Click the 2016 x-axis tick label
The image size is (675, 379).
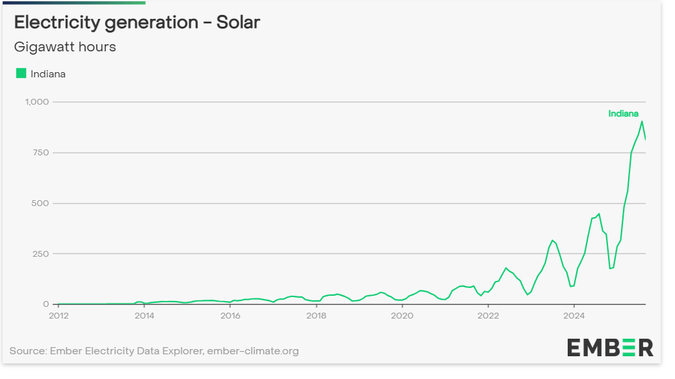pyautogui.click(x=230, y=316)
